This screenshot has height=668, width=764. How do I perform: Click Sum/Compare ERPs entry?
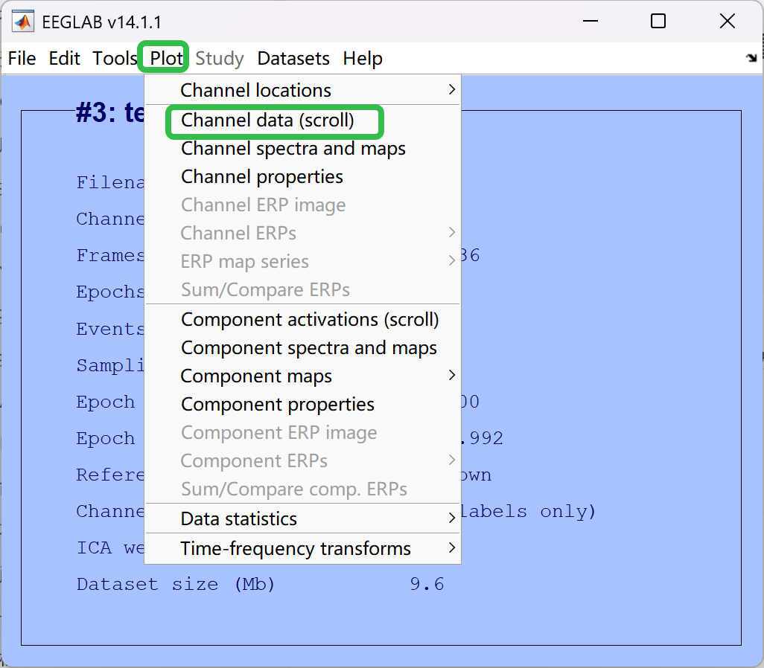click(302, 289)
